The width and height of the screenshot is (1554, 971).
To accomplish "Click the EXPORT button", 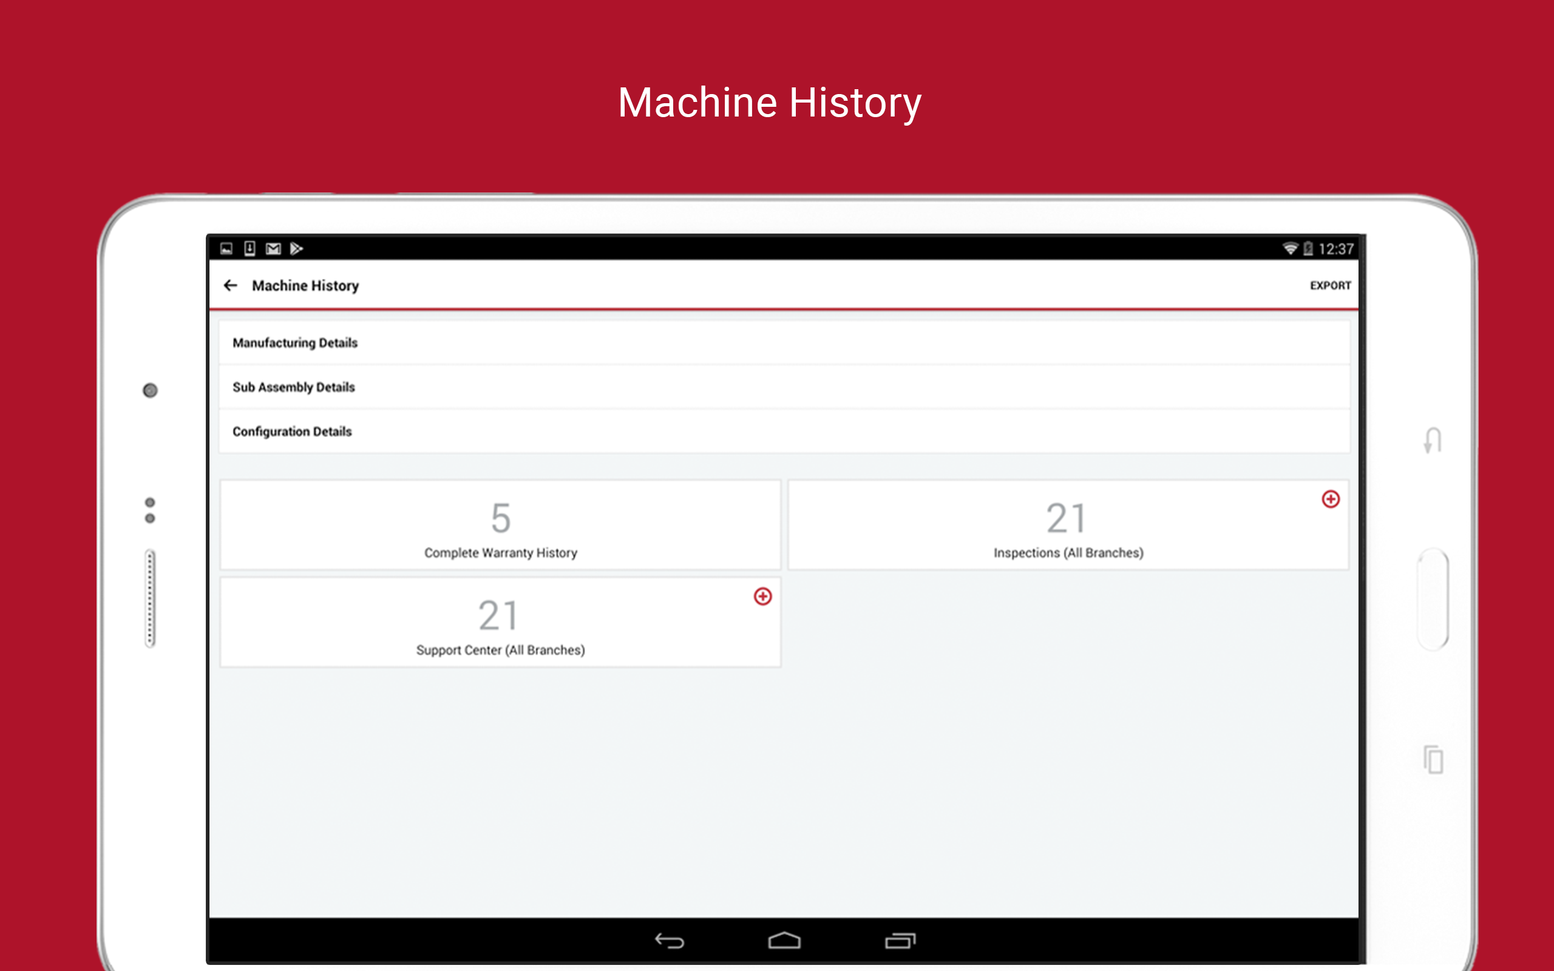I will [x=1330, y=285].
